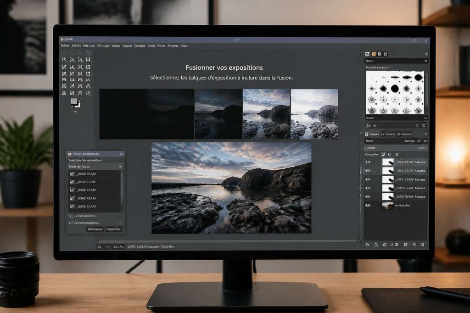Click the status bar file name text
470x313 pixels.
pos(151,247)
